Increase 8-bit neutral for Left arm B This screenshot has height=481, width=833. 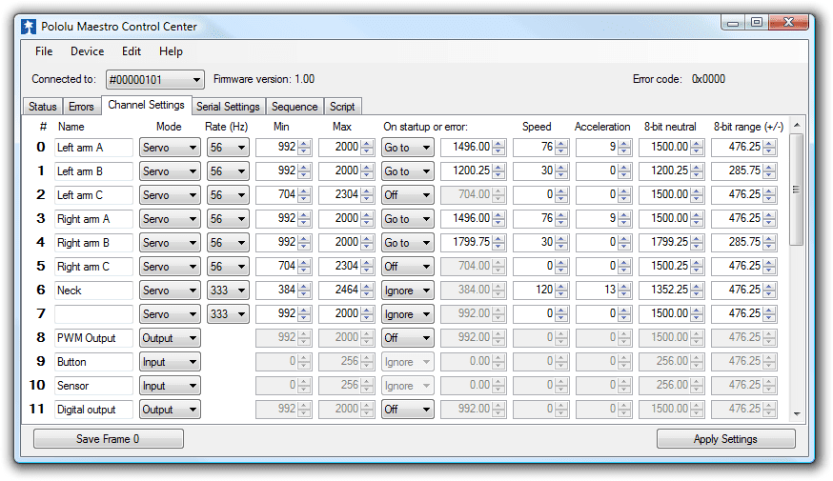point(697,168)
